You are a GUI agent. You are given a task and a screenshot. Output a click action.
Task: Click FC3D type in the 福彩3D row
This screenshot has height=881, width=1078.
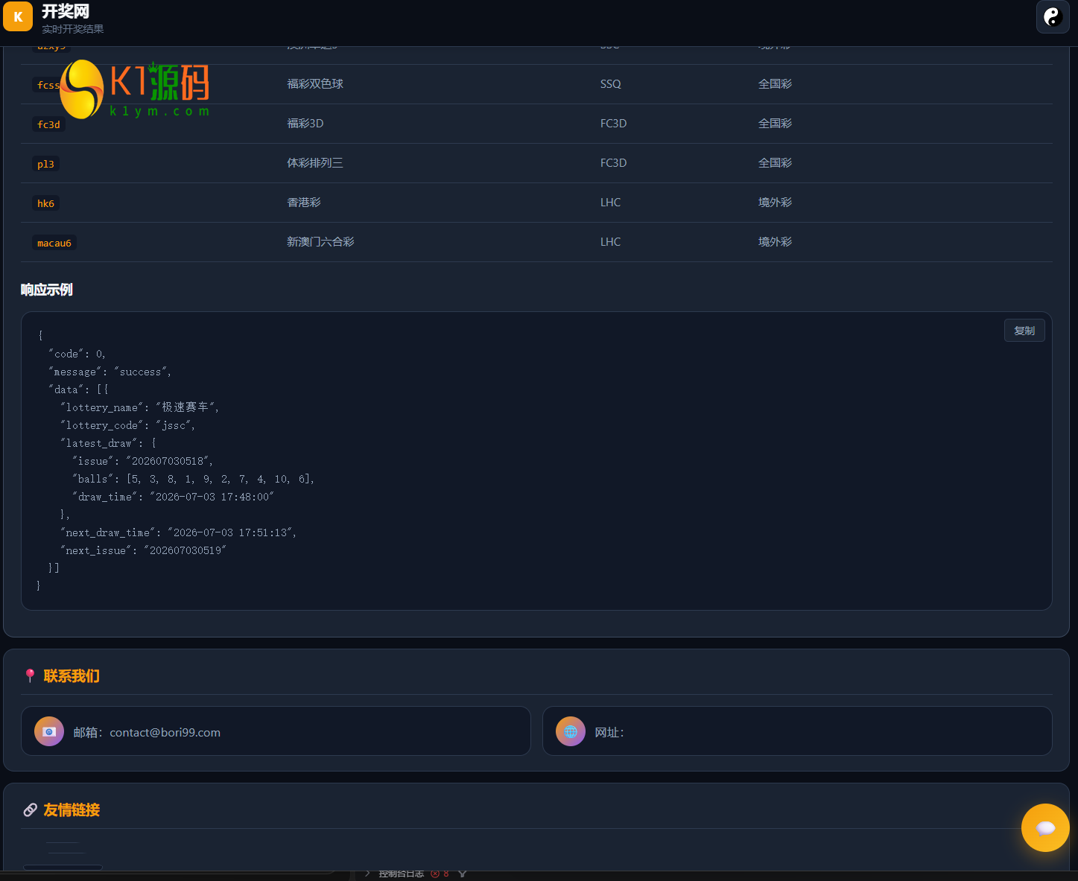point(614,124)
